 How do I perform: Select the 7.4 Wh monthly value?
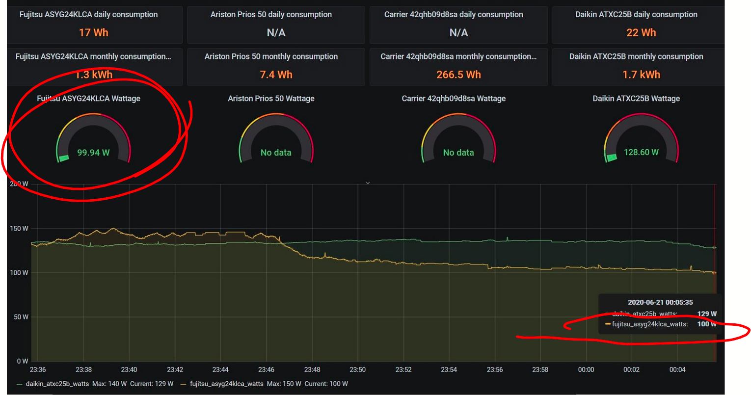[276, 75]
